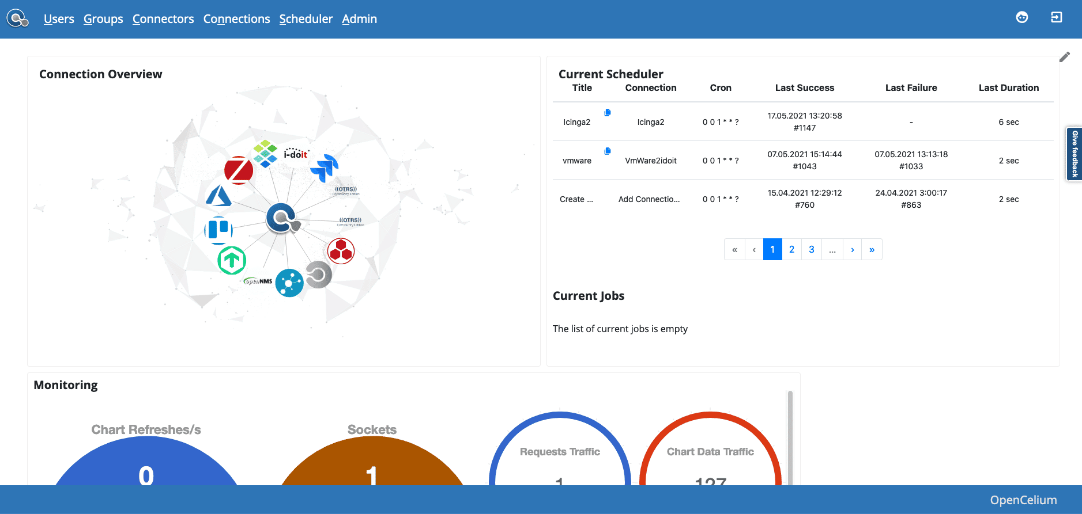The height and width of the screenshot is (514, 1082).
Task: Open the Connectors menu
Action: coord(163,19)
